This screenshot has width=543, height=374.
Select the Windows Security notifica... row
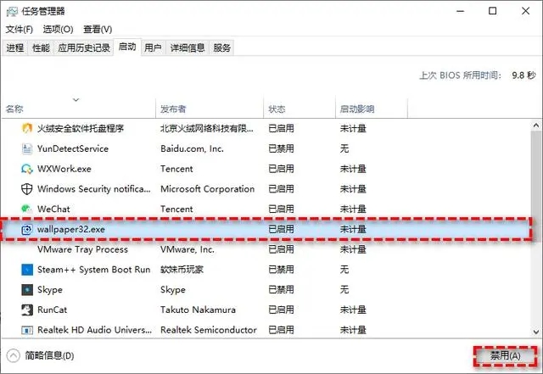click(x=266, y=189)
